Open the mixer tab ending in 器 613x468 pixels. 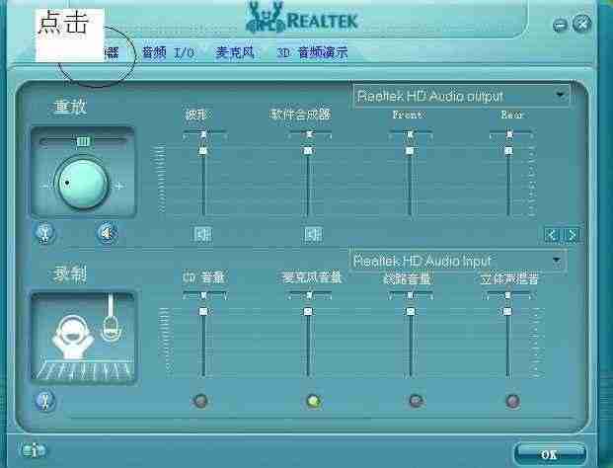(x=112, y=52)
